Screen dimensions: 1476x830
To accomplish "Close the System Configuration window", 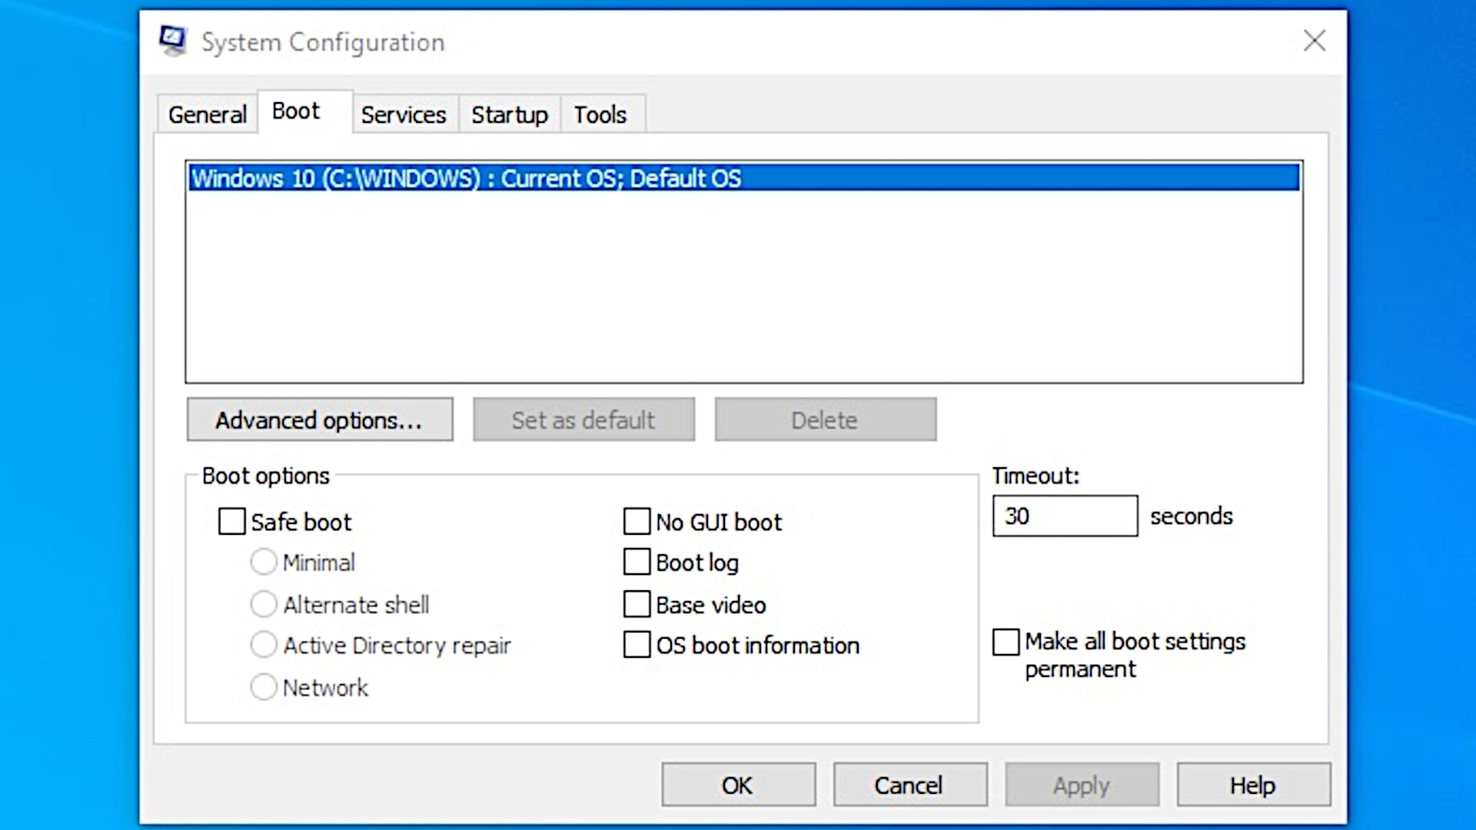I will pyautogui.click(x=1315, y=41).
